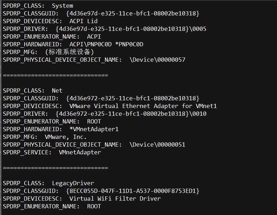Click the \Device\00000051 object name
Image resolution: width=277 pixels, height=215 pixels.
point(157,145)
